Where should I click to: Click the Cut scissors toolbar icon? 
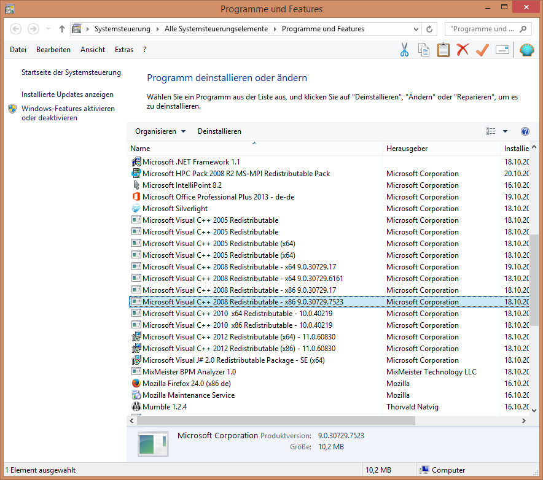[404, 50]
